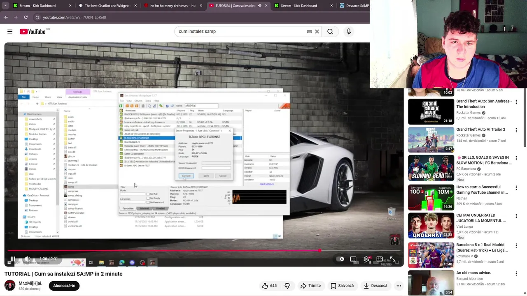
Task: Open the on-screen keyboard in search box
Action: coord(309,32)
